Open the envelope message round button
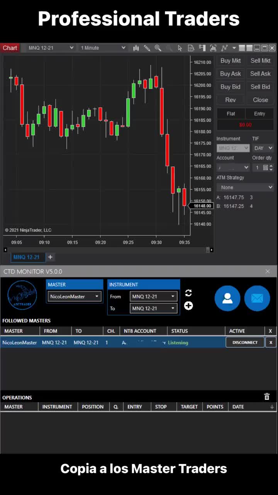This screenshot has width=278, height=495. 257,298
